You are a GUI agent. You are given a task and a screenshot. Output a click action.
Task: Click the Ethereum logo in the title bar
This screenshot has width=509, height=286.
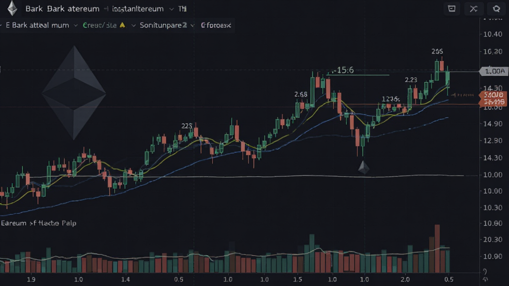(x=12, y=8)
